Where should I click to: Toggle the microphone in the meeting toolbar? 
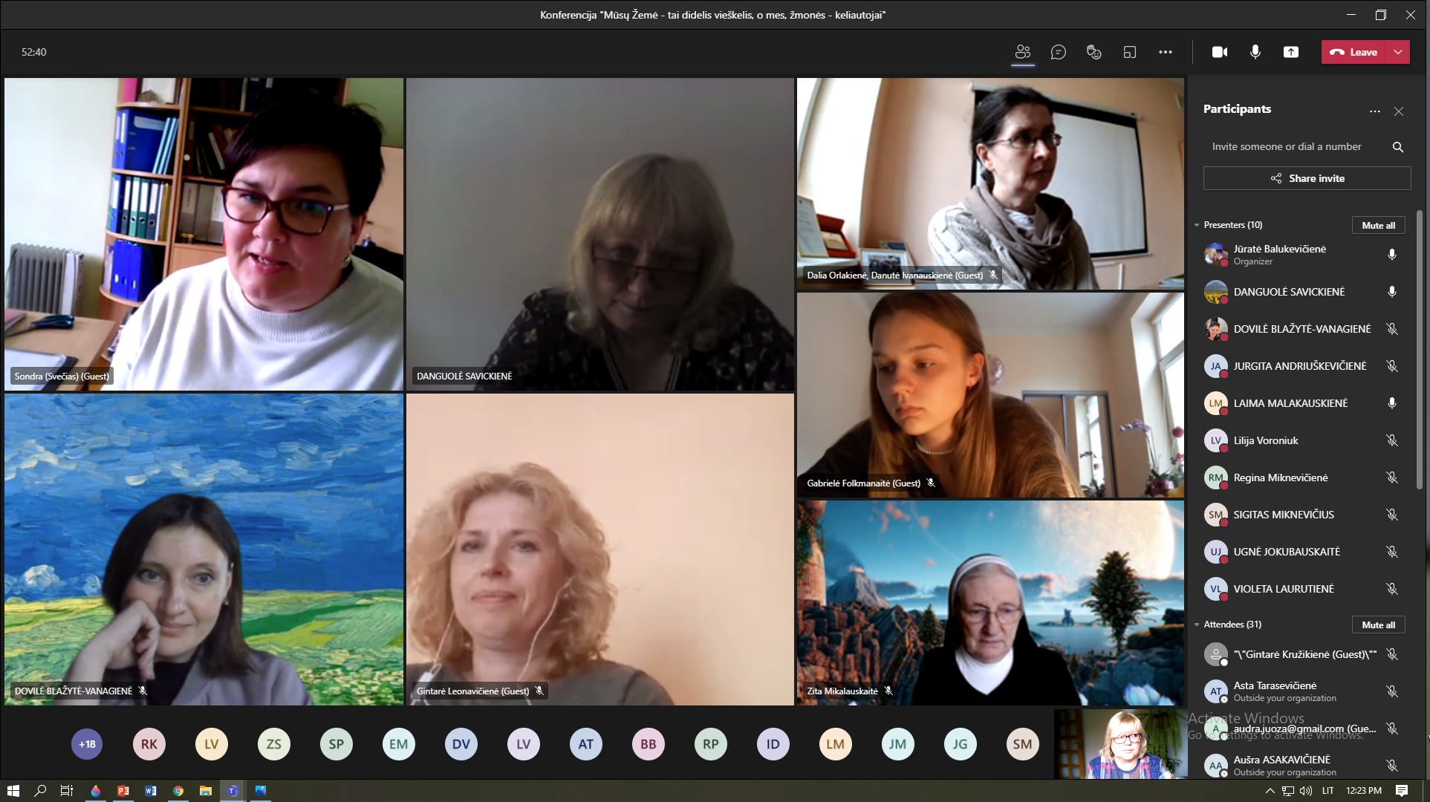pos(1255,52)
